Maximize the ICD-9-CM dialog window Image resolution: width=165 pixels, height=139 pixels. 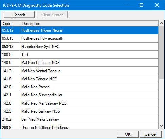141,5
